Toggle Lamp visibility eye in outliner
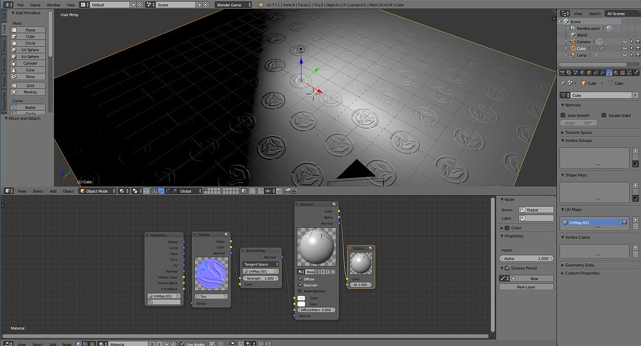 click(625, 55)
